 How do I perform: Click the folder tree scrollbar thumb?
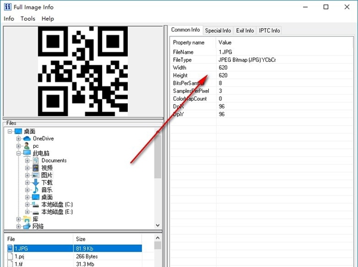click(158, 156)
